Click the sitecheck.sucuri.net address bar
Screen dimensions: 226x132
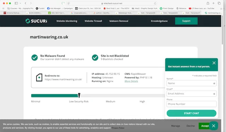(112, 3)
